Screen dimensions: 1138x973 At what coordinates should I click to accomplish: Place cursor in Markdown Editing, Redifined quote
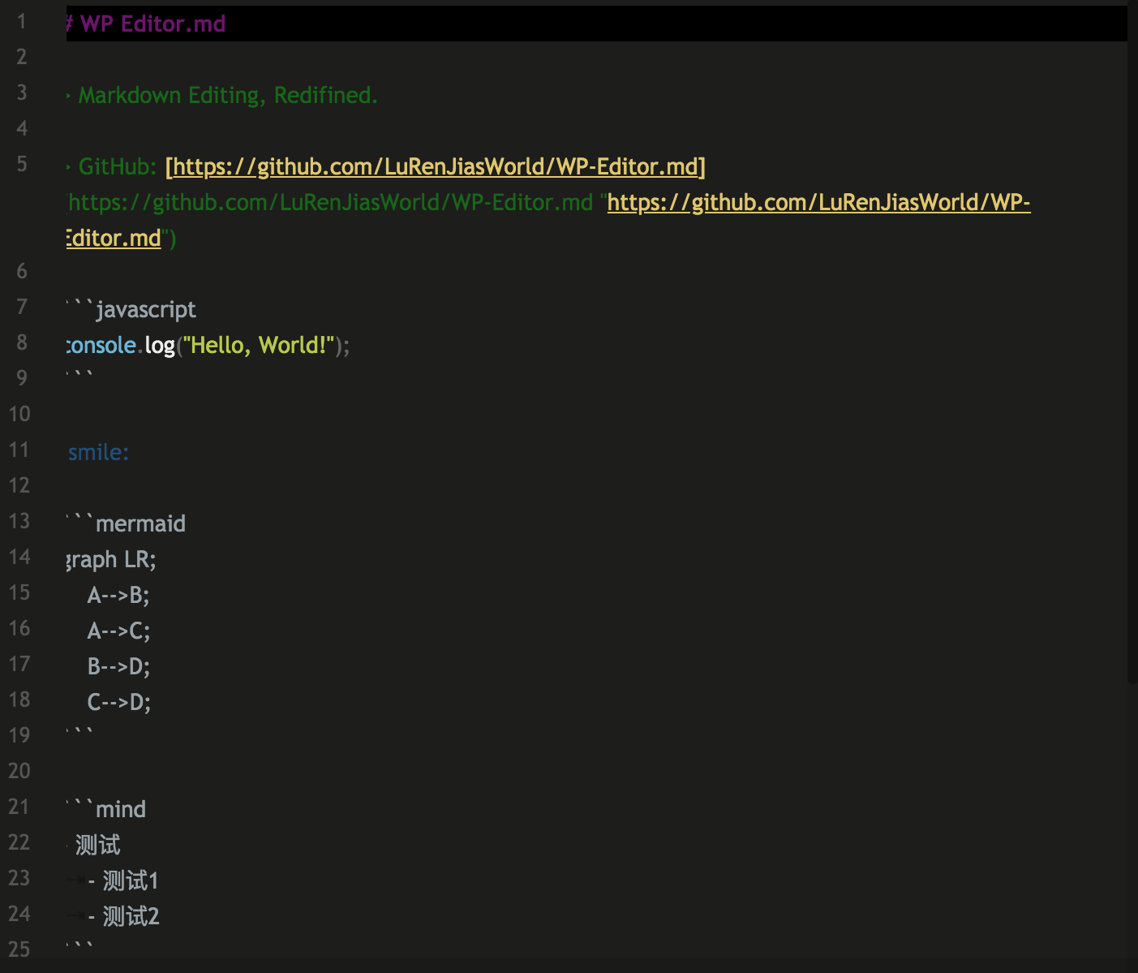[227, 95]
